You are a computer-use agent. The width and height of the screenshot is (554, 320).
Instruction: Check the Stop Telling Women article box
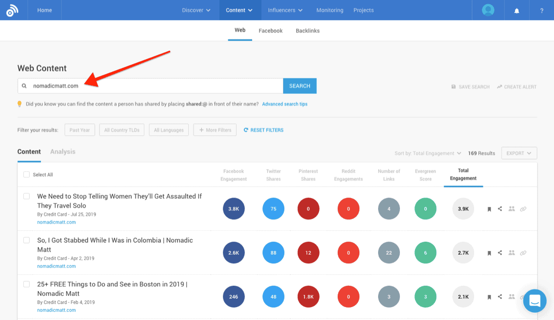[x=26, y=196]
